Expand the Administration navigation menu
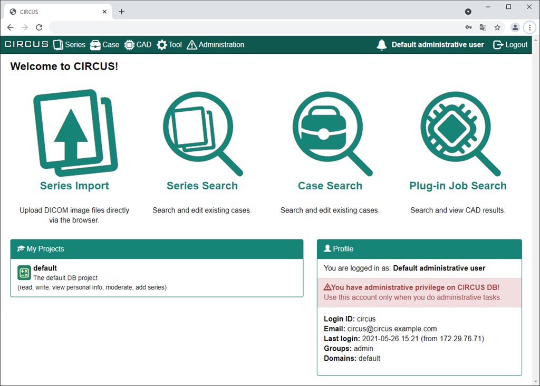This screenshot has width=540, height=386. [x=216, y=45]
